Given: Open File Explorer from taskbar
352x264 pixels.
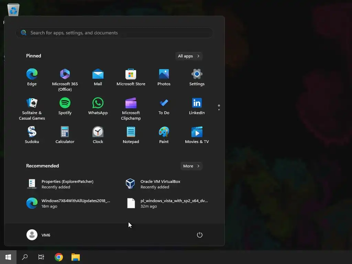Looking at the screenshot, I should click(x=76, y=257).
